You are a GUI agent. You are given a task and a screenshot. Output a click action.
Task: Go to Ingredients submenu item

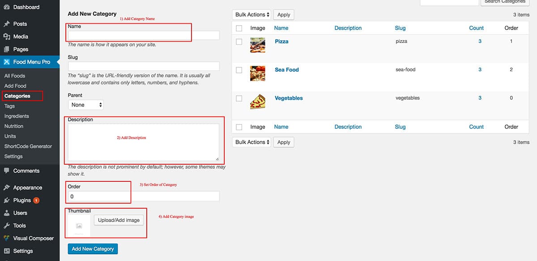click(x=17, y=116)
